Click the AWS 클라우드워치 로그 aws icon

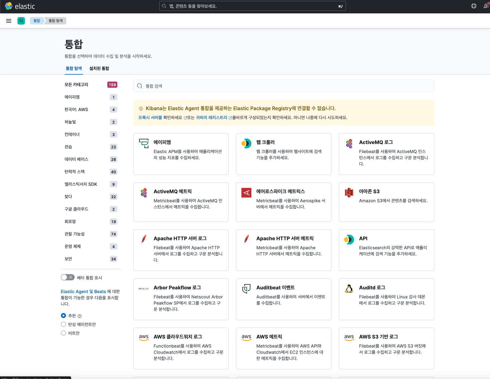[144, 338]
